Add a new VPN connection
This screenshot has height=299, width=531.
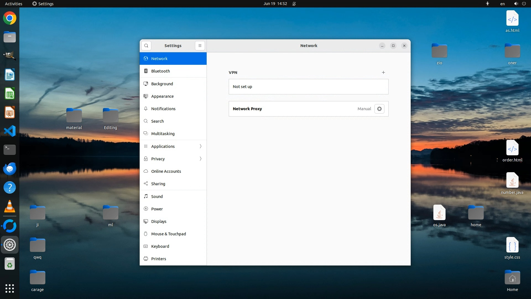coord(383,73)
